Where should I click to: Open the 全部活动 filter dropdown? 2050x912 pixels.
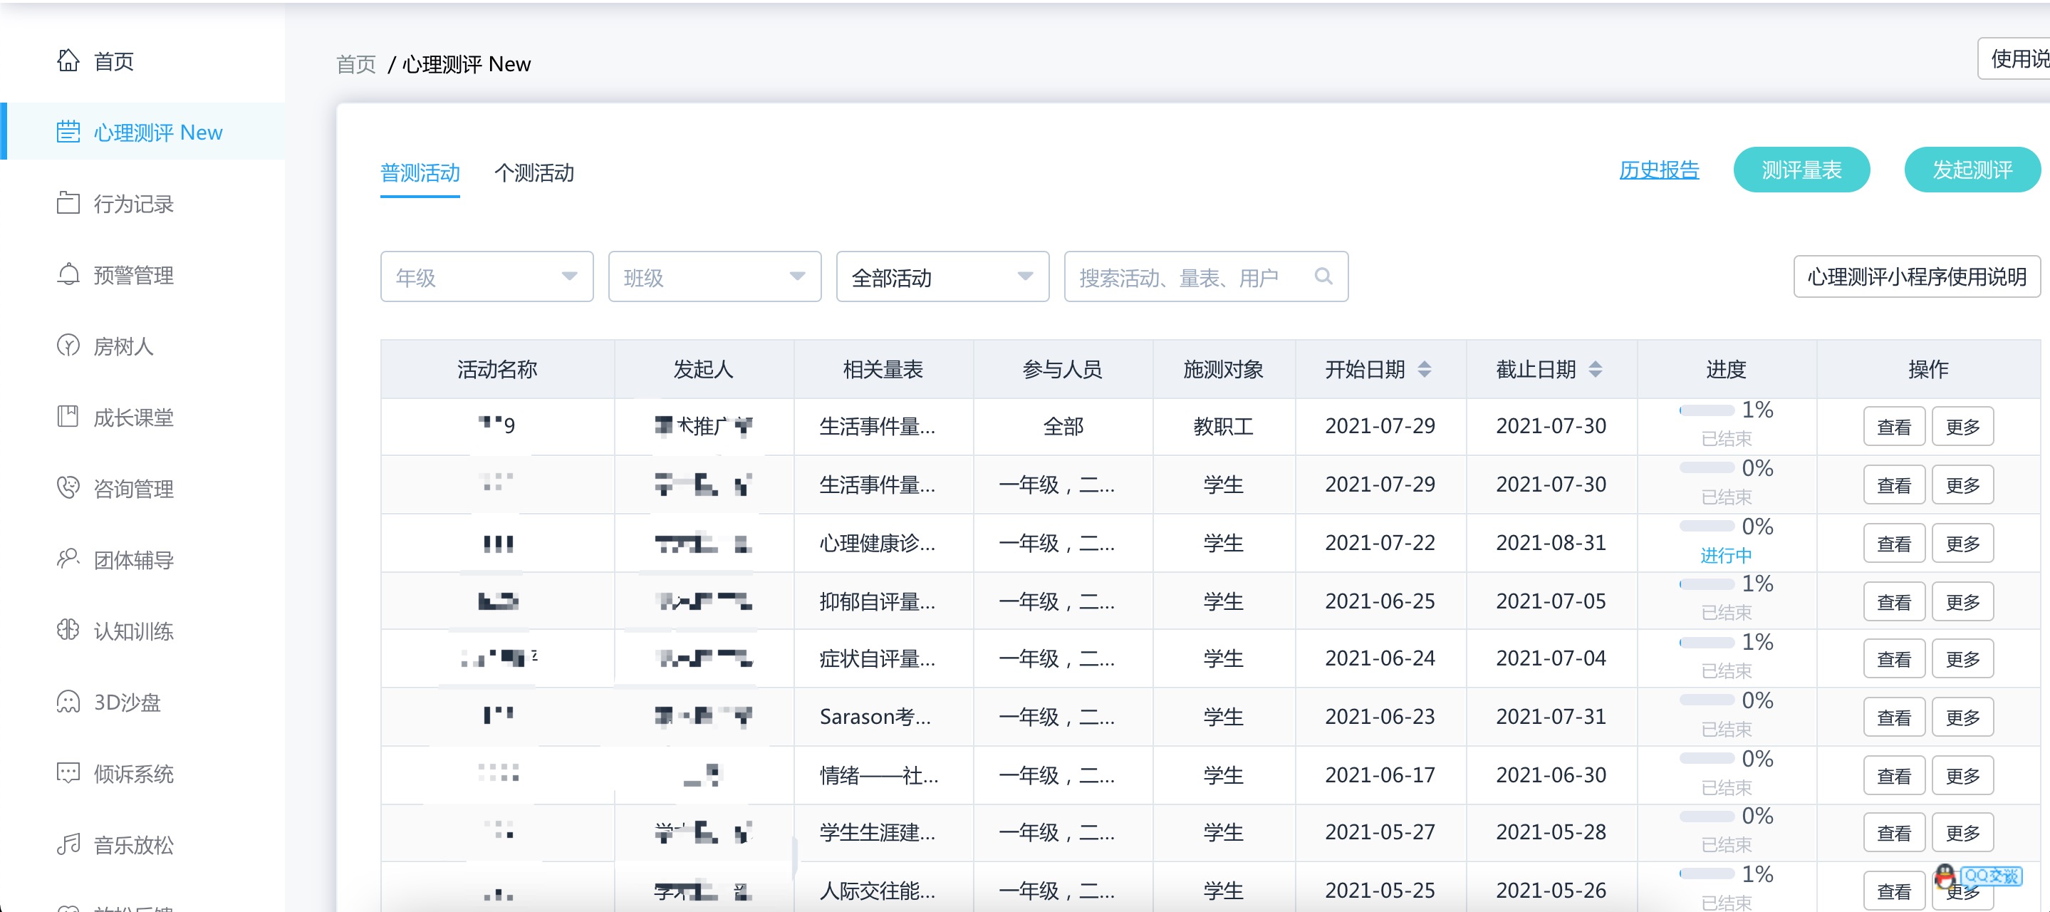coord(942,277)
